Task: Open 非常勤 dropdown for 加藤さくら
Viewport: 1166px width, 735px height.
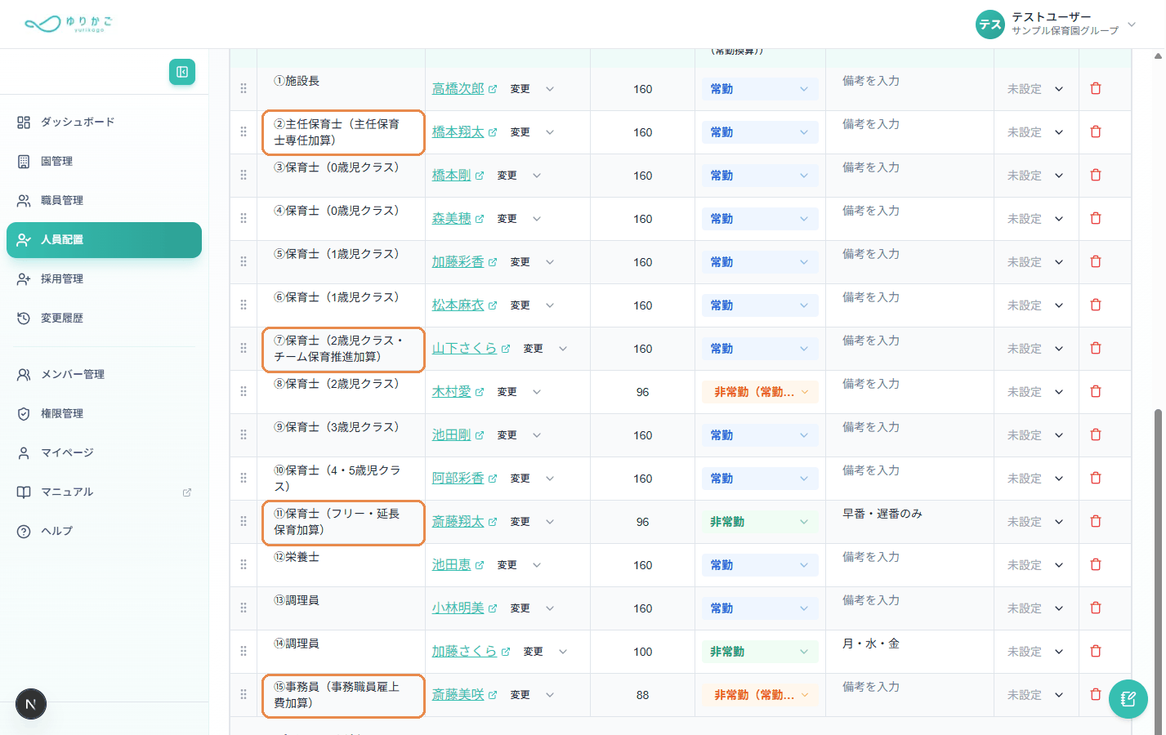Action: [x=760, y=652]
